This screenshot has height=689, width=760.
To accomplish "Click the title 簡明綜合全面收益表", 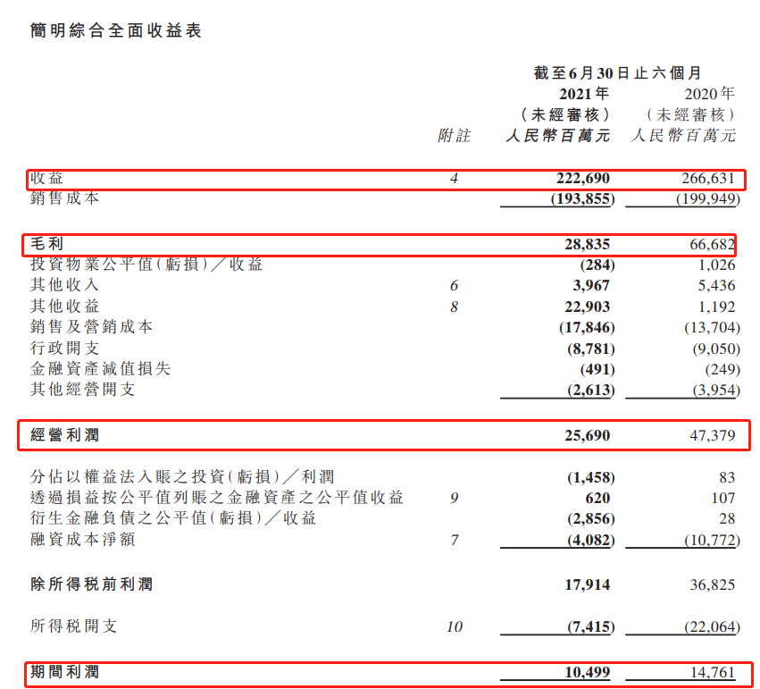I will [x=116, y=30].
